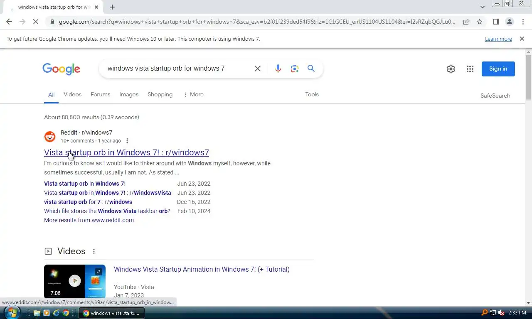Open 'Vista startup orb in Windows 7! : r/windows7' result
Screen dimensions: 532x319
(x=126, y=152)
